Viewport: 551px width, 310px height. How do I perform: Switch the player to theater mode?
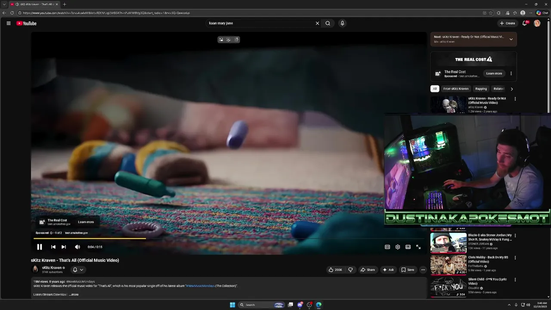pyautogui.click(x=408, y=247)
